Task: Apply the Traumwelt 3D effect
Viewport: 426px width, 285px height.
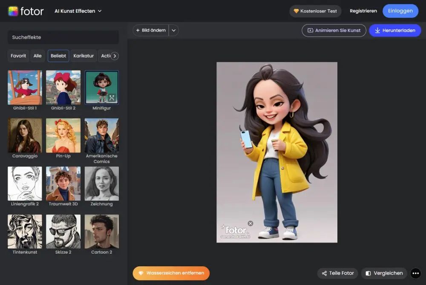Action: pyautogui.click(x=63, y=183)
